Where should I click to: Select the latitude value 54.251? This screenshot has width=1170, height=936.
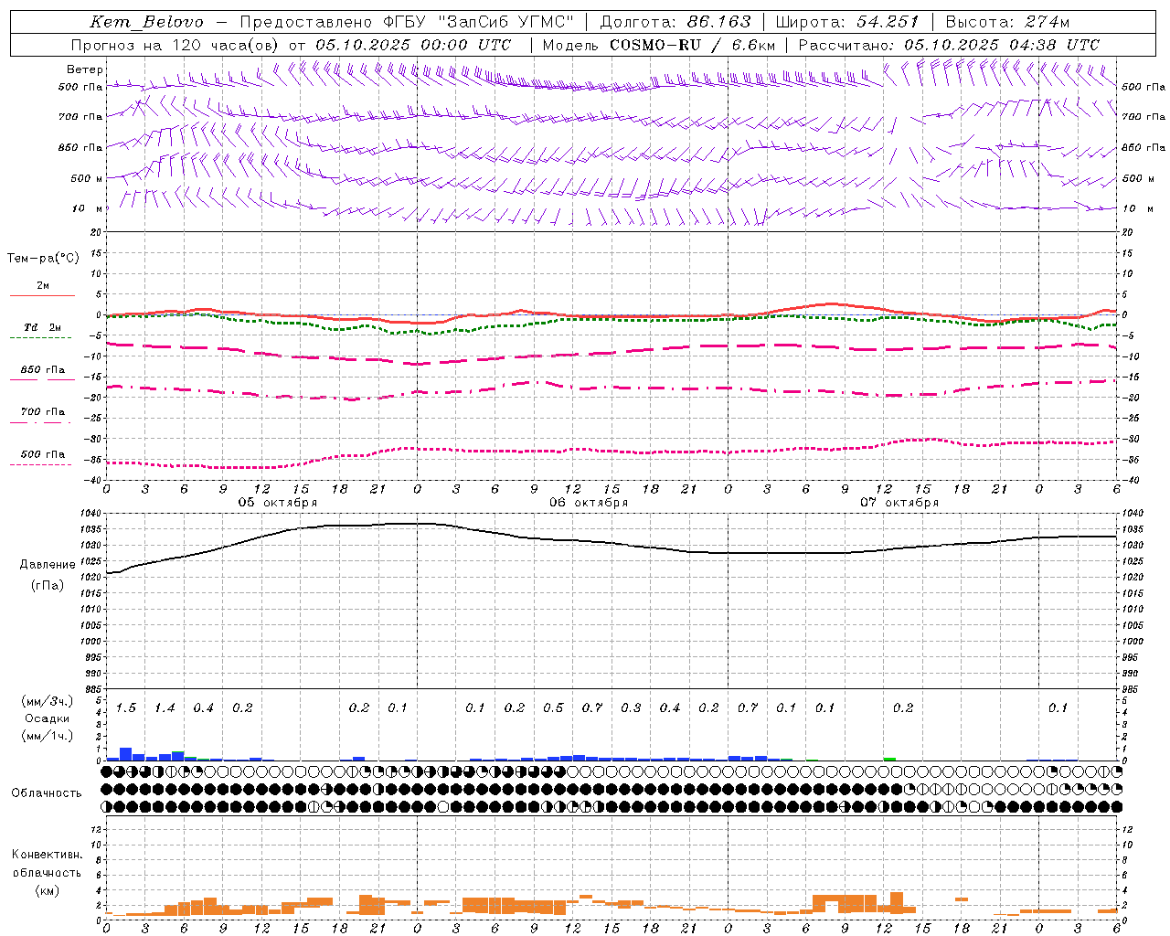pos(888,22)
